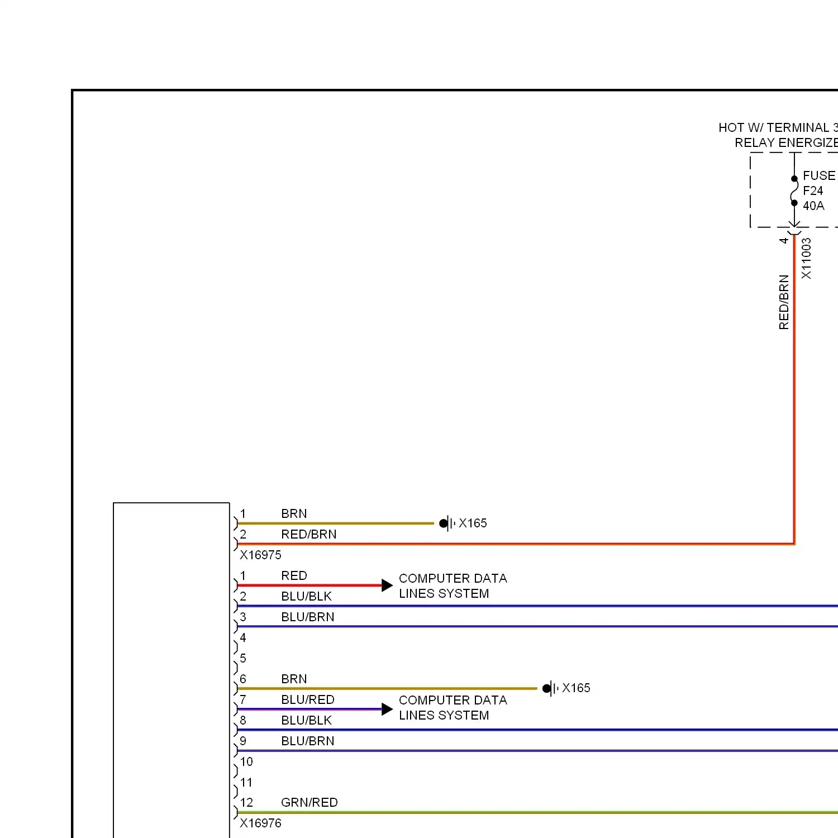
Task: Click the pin number 5 on X16976
Action: [x=243, y=658]
